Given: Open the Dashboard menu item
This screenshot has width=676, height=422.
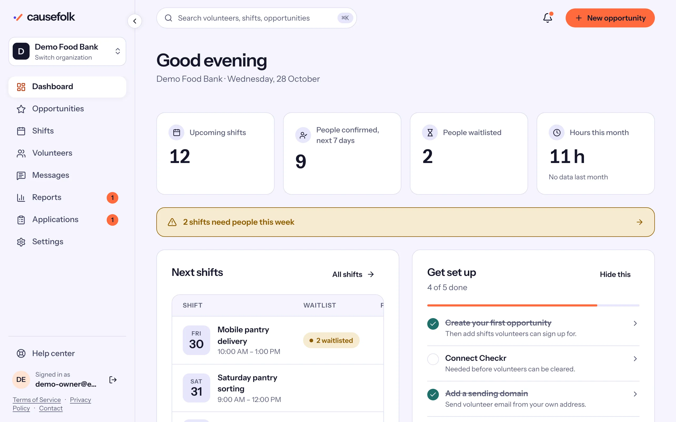Looking at the screenshot, I should [67, 87].
